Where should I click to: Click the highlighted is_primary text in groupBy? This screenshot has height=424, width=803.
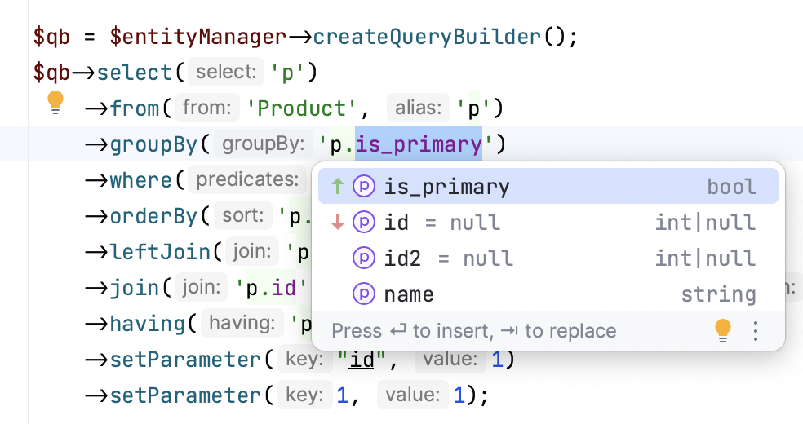tap(419, 144)
